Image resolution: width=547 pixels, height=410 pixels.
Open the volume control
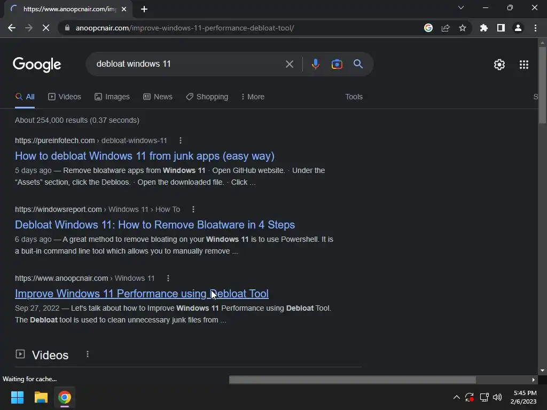497,397
